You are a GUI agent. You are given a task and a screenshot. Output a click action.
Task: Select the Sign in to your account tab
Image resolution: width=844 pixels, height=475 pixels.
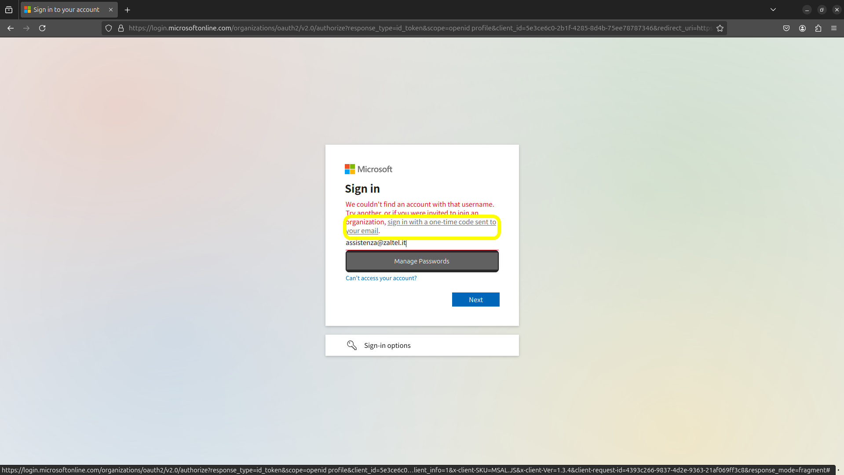tap(69, 10)
